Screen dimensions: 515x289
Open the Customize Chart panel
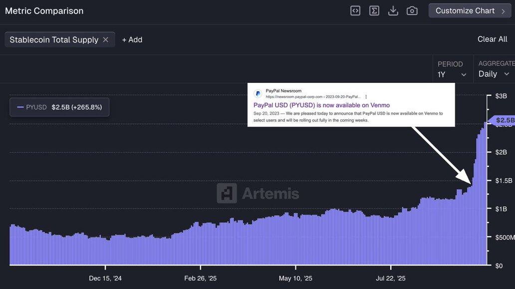pyautogui.click(x=465, y=10)
